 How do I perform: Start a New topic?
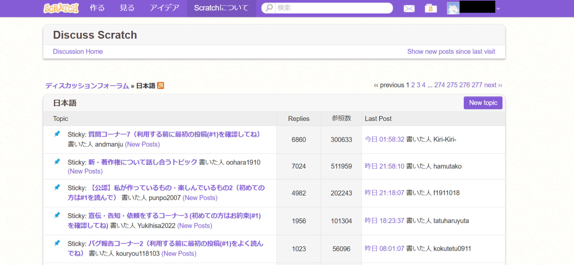tap(483, 103)
